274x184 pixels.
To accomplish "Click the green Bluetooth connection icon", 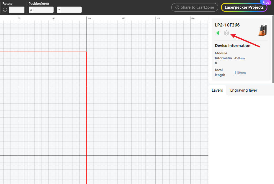I will (x=218, y=33).
